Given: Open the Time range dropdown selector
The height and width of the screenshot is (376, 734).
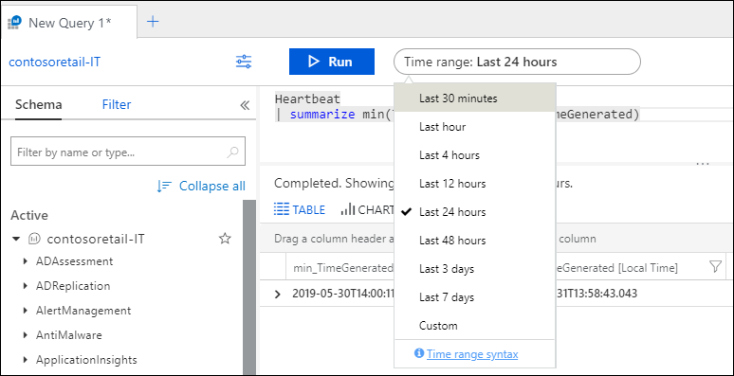Looking at the screenshot, I should click(517, 62).
